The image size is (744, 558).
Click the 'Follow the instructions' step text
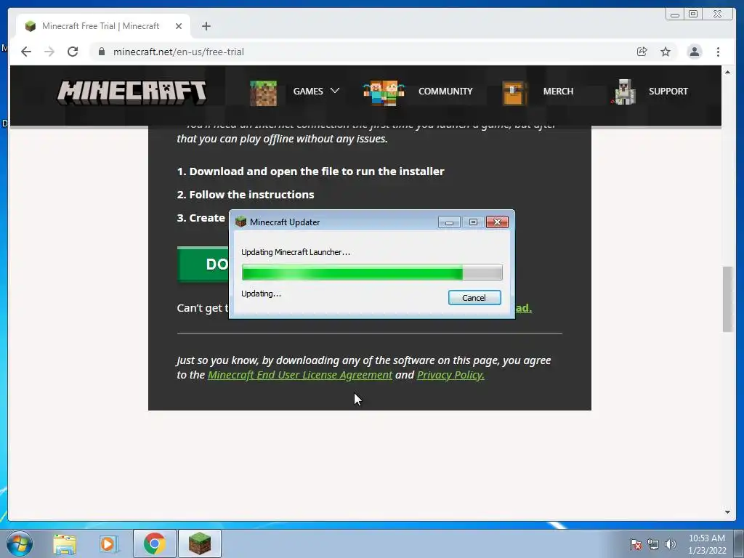point(246,195)
